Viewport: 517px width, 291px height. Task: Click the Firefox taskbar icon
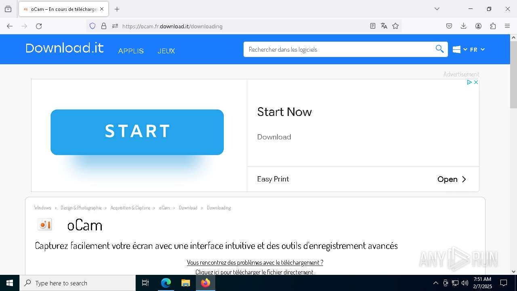click(206, 283)
